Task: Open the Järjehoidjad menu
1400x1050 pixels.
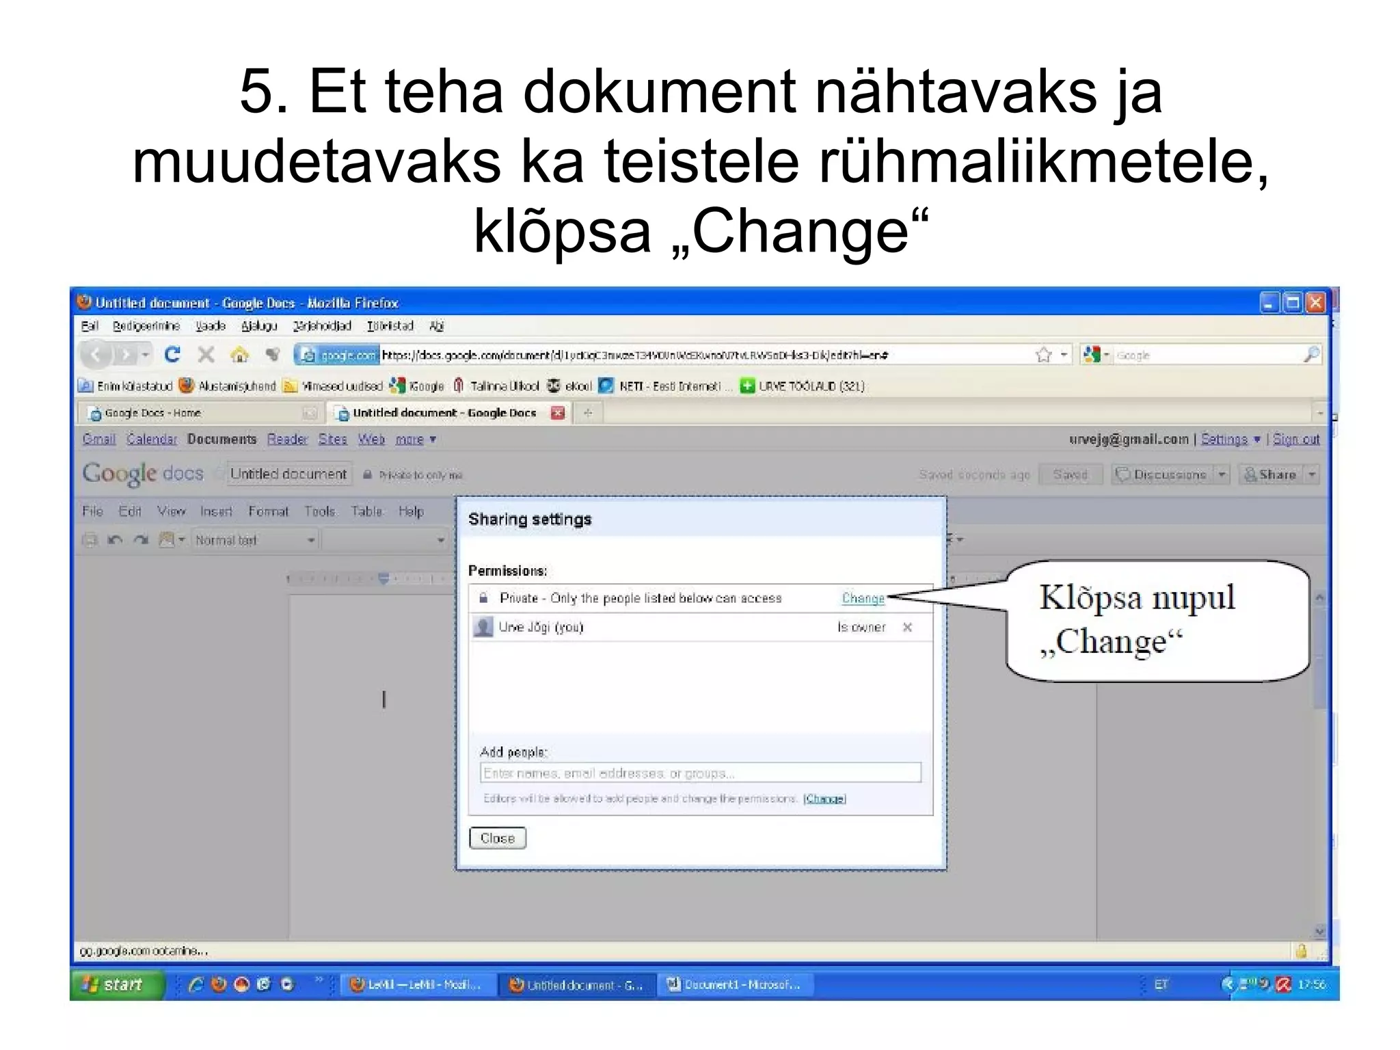Action: [322, 326]
